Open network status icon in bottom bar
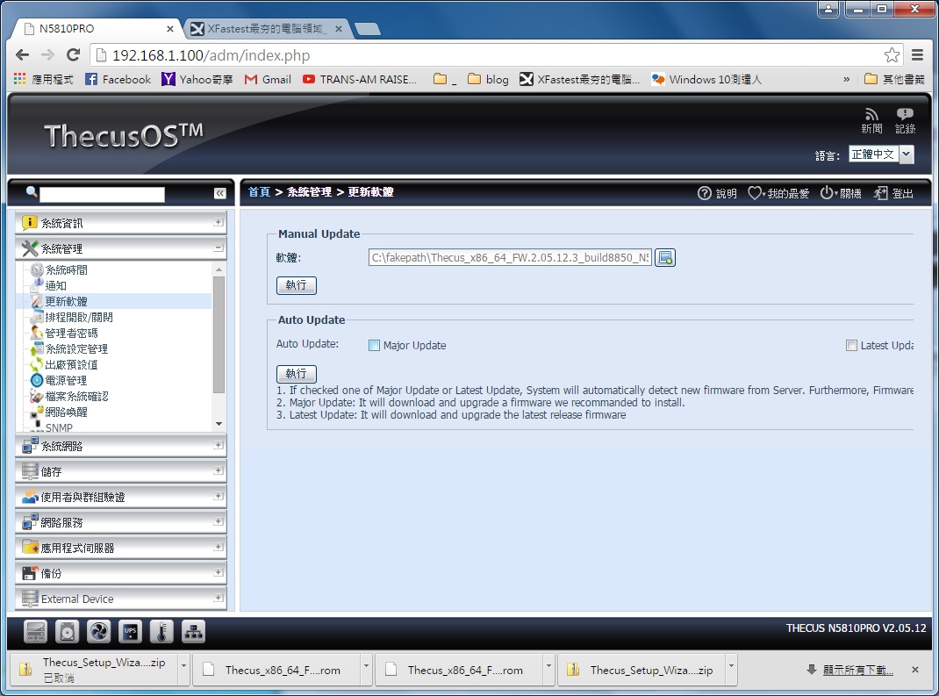The image size is (939, 696). click(193, 631)
